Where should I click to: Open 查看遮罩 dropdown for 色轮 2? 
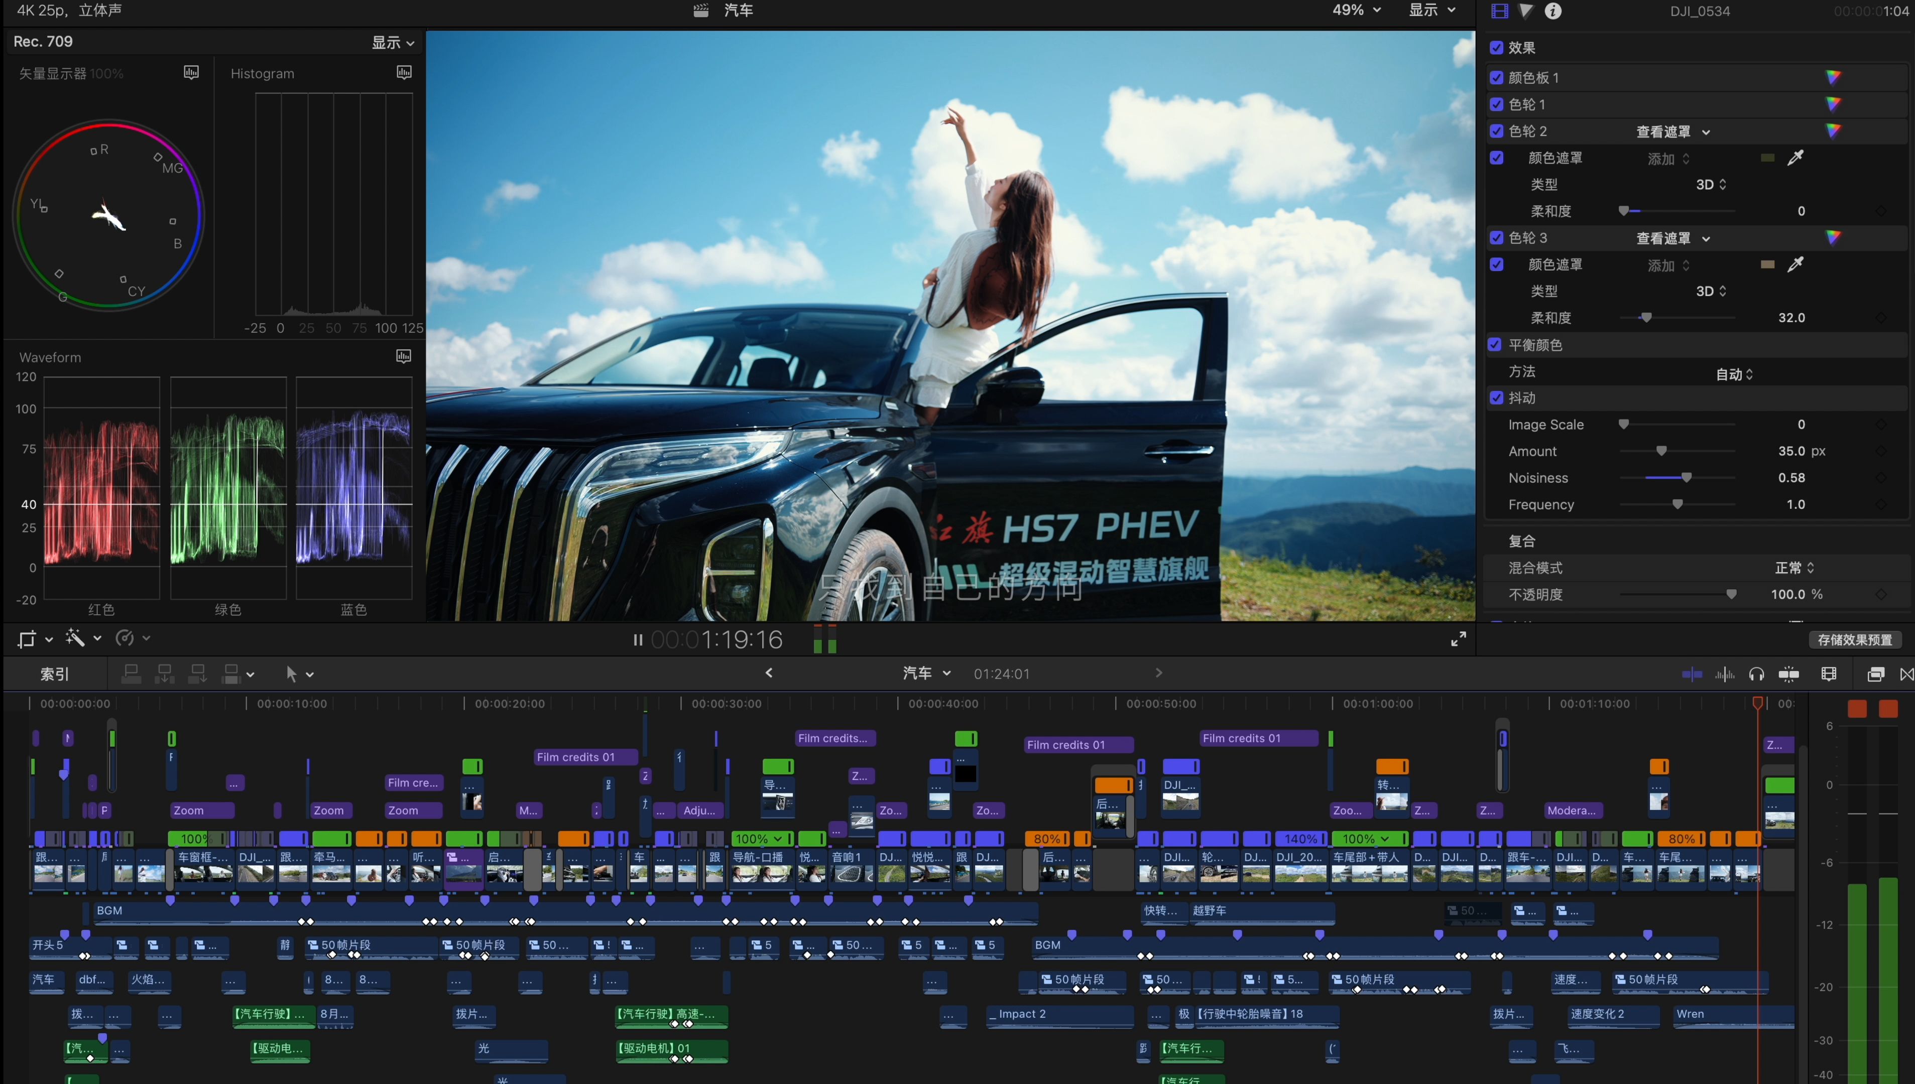pyautogui.click(x=1673, y=132)
